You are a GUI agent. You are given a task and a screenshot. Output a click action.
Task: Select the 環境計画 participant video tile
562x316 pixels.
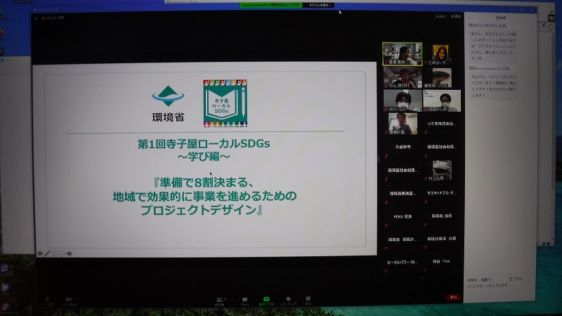tap(403, 124)
